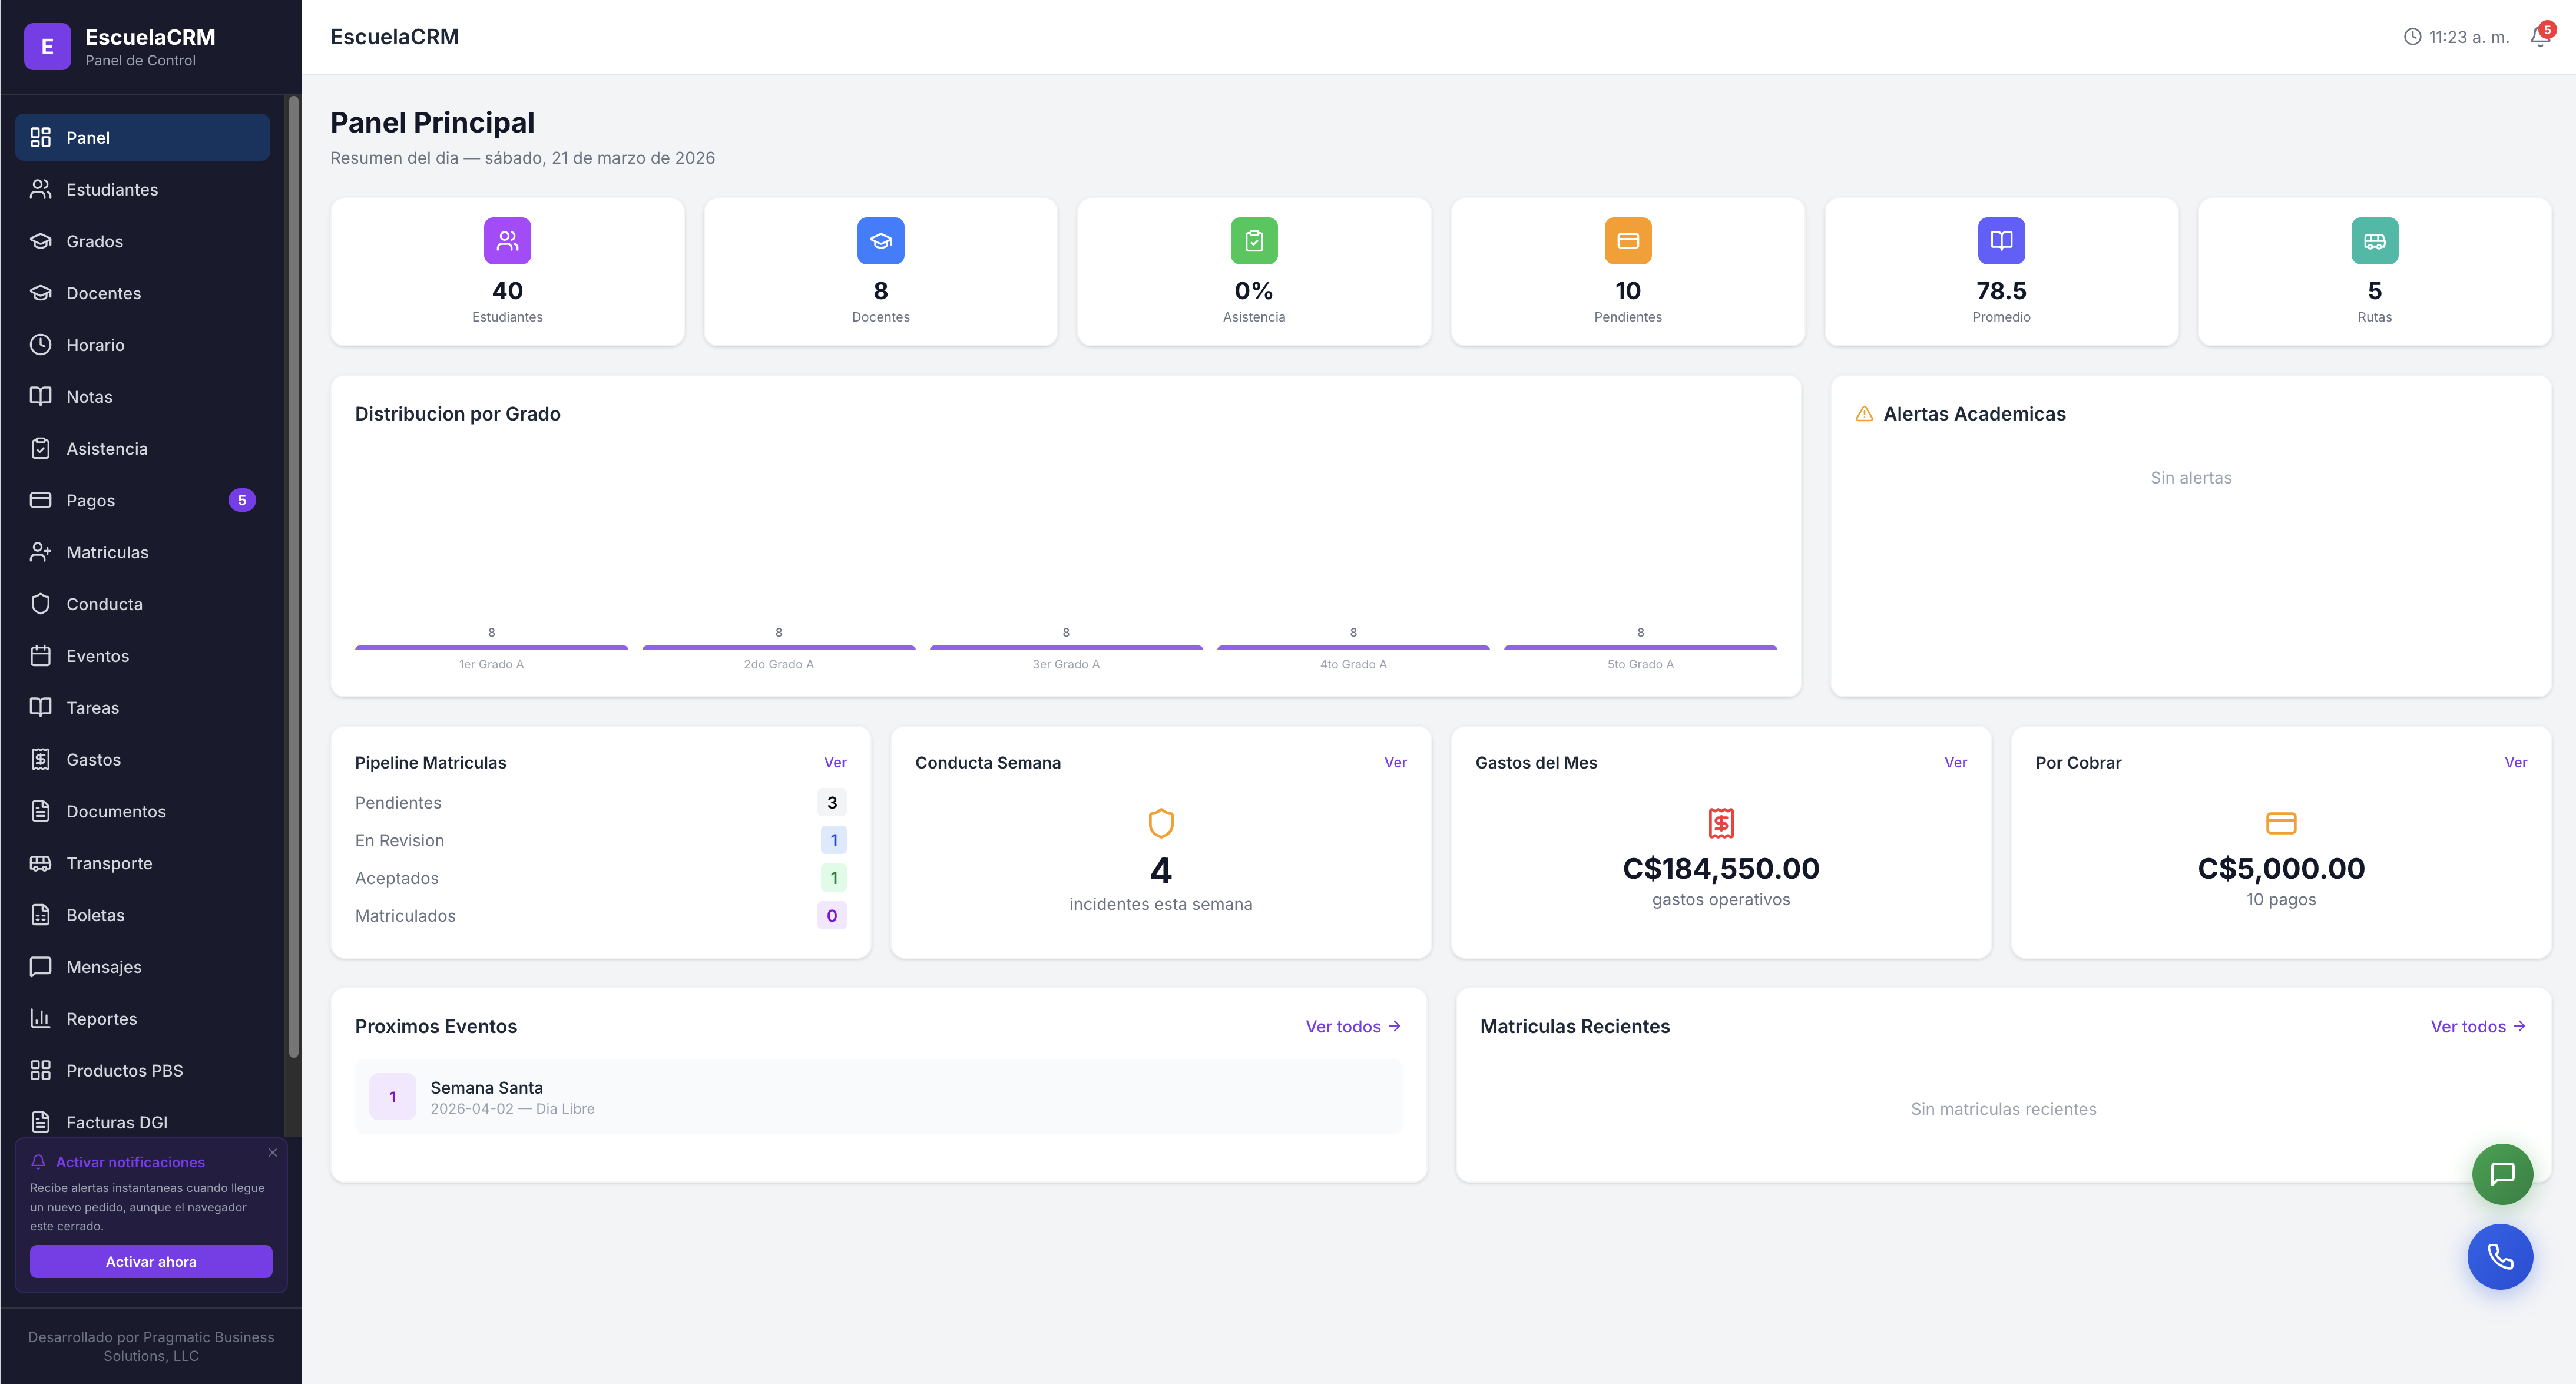Click the notification bell in the top bar
Screen dimensions: 2576x1384
pos(2538,37)
